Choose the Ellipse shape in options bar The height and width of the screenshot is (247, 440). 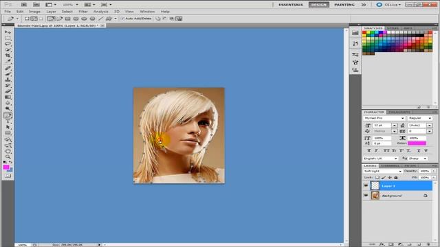[x=84, y=19]
